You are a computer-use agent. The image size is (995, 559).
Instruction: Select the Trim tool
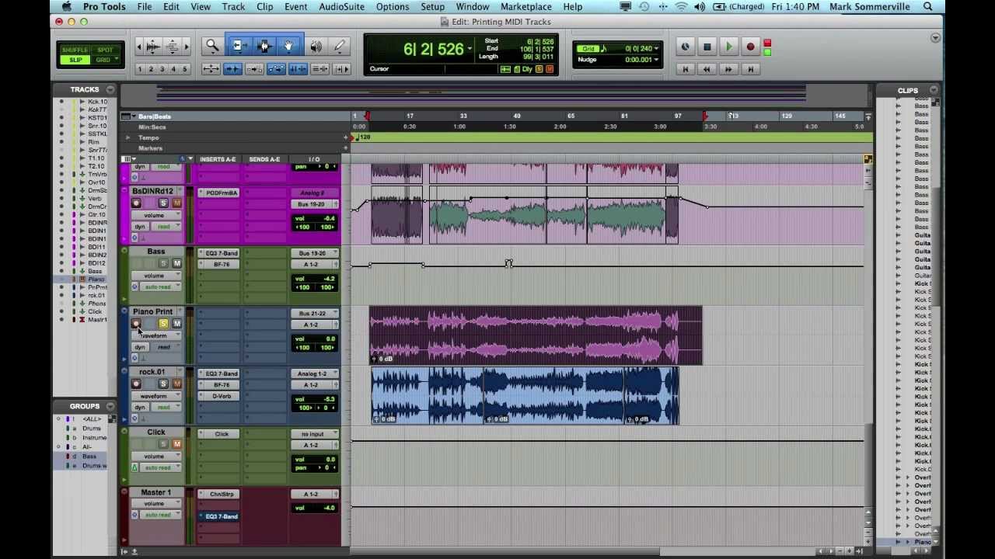[x=239, y=47]
